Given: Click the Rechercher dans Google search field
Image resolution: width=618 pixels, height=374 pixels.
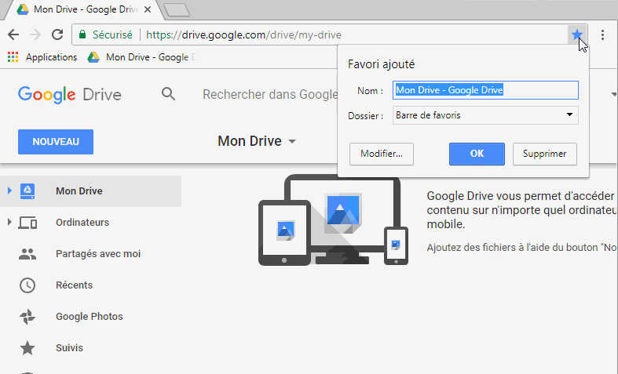Looking at the screenshot, I should pos(270,95).
